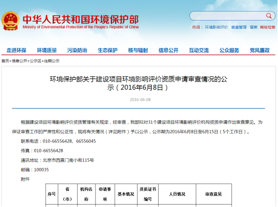278x207 pixels.
Task: Open hot word 督察
Action: tap(254, 27)
